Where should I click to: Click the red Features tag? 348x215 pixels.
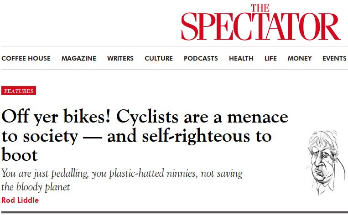coord(19,91)
